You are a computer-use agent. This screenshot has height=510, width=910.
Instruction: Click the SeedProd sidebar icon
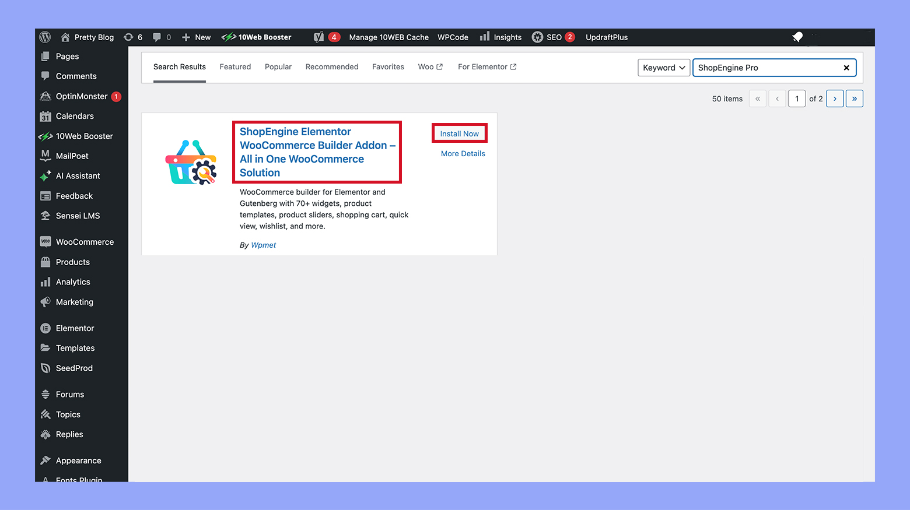(45, 368)
